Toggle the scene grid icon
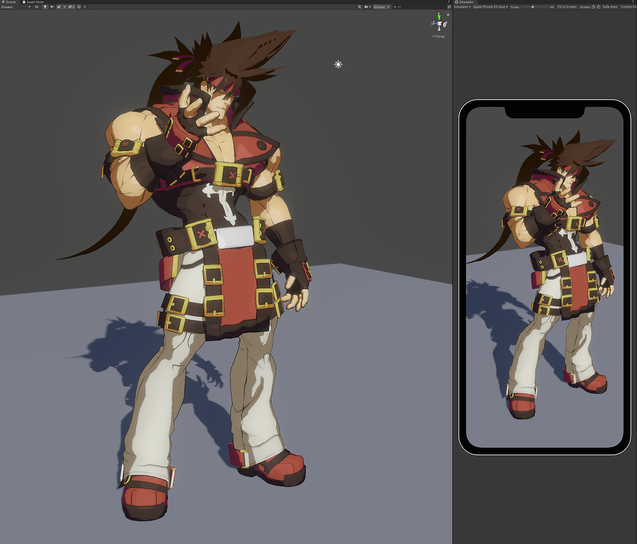 tap(79, 7)
